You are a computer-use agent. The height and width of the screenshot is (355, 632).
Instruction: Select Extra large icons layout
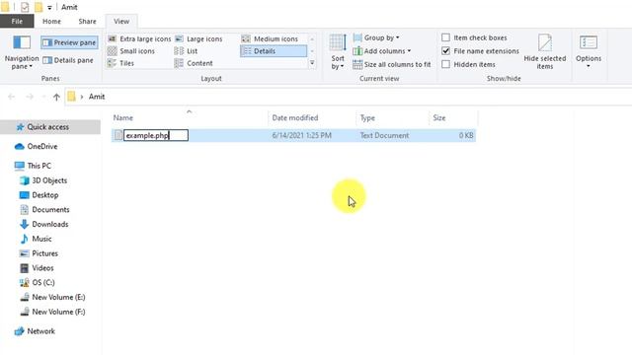(139, 39)
